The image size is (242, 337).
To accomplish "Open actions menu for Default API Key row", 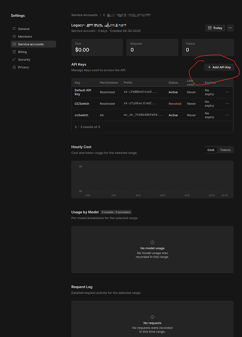I will [227, 92].
